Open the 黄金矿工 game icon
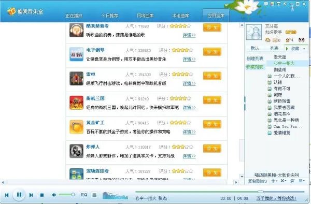 click(76, 127)
